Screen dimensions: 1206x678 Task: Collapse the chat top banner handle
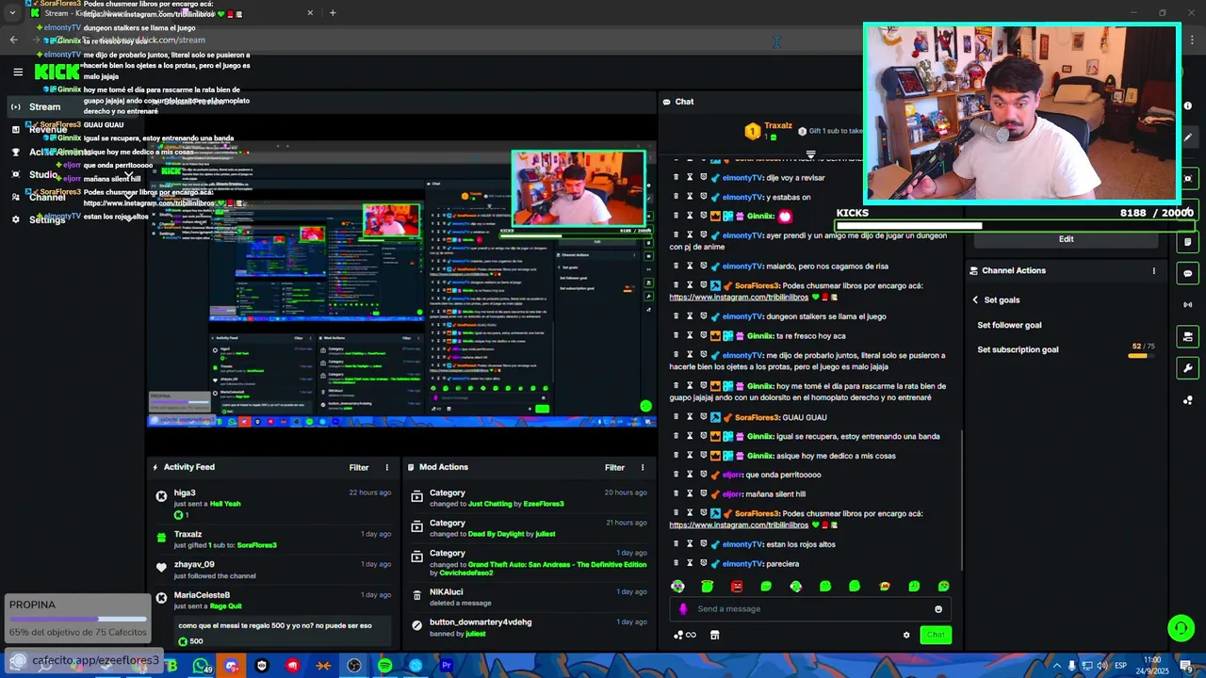[810, 153]
